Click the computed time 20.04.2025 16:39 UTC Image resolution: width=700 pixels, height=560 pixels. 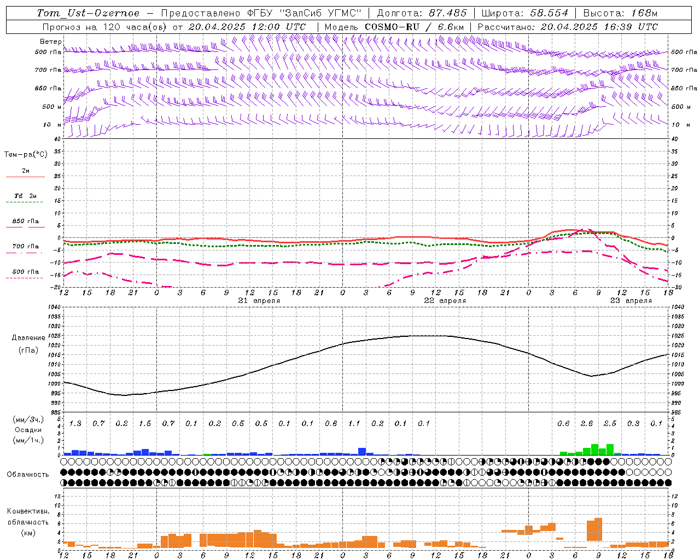pos(599,27)
